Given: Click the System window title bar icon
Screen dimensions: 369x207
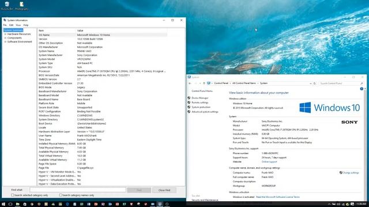Looking at the screenshot, I should pos(189,77).
